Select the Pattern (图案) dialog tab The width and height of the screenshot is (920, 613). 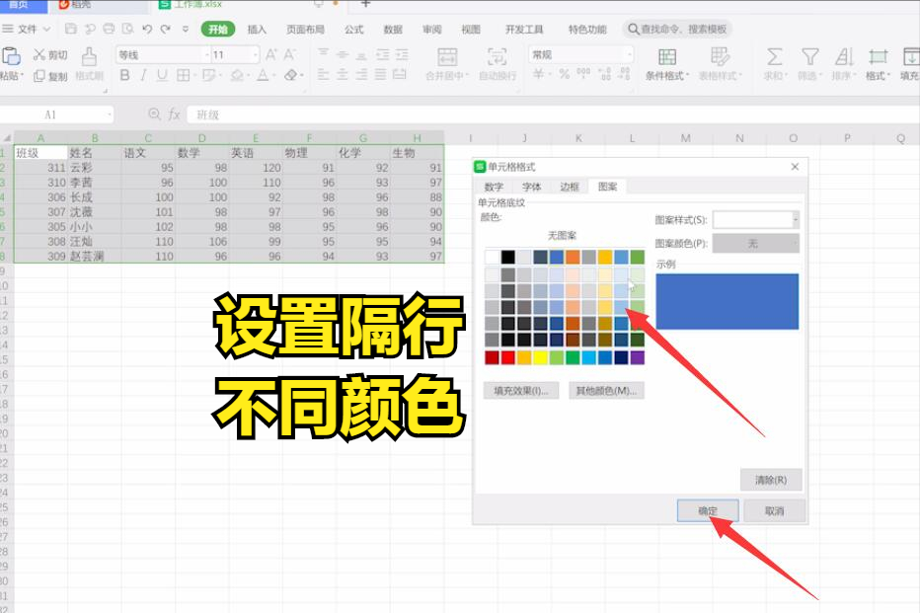click(607, 187)
